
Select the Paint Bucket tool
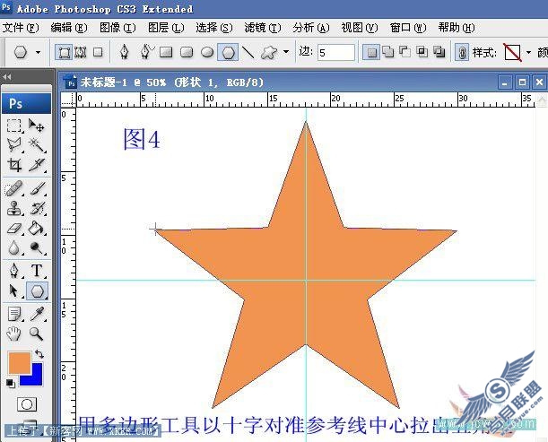(37, 228)
